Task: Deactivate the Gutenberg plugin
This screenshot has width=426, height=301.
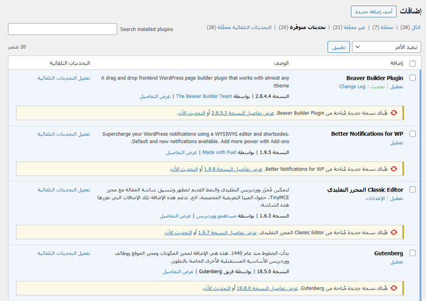Action: pyautogui.click(x=397, y=262)
